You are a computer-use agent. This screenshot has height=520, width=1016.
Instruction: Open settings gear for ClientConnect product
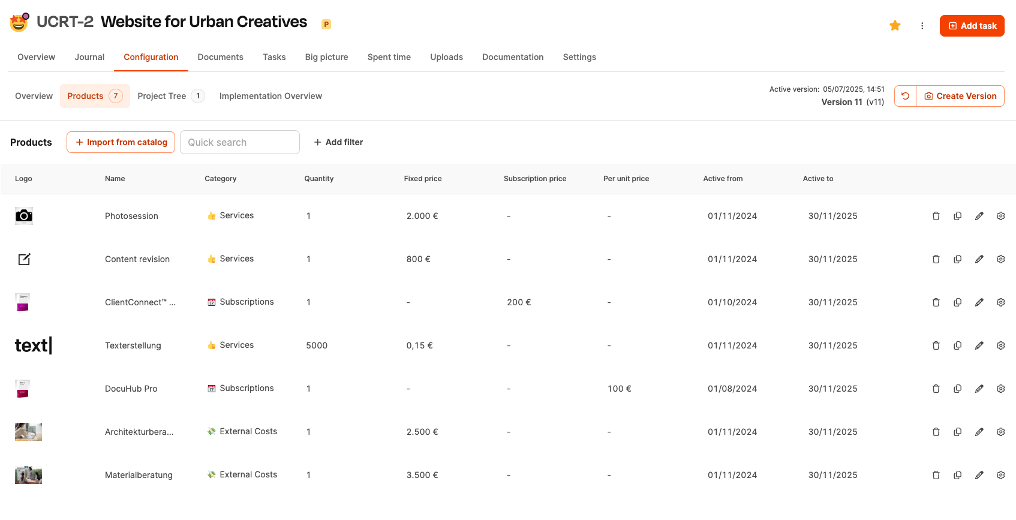pos(1000,302)
